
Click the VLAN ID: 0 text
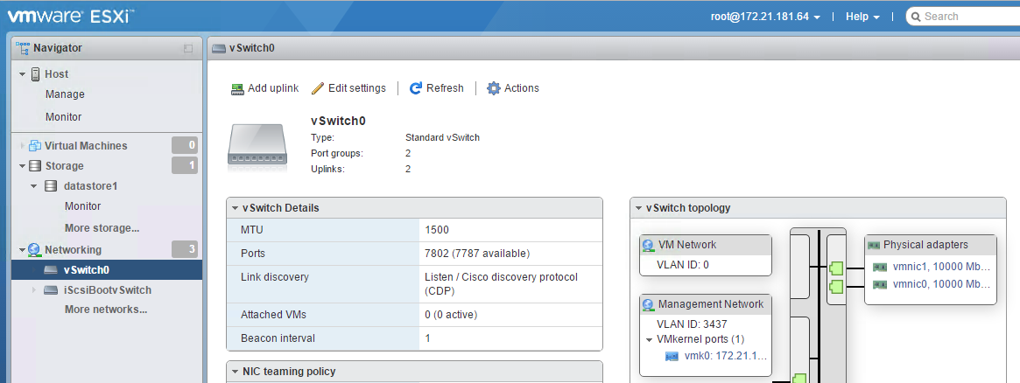[x=684, y=265]
